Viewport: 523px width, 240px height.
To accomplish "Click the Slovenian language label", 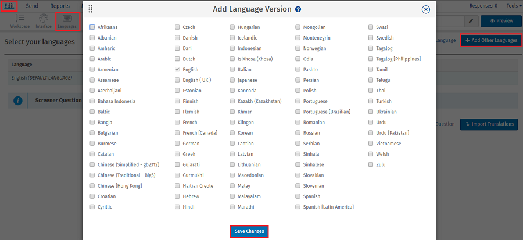I will coord(314,186).
